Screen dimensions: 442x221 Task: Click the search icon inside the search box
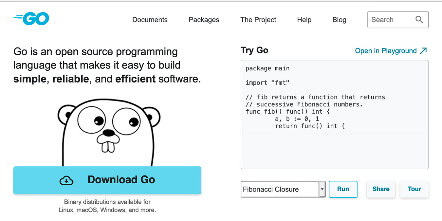[x=419, y=20]
